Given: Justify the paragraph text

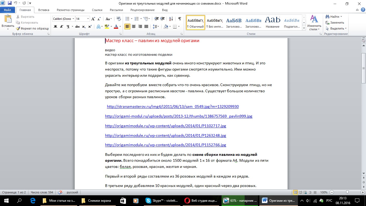Looking at the screenshot, I should coord(146,27).
